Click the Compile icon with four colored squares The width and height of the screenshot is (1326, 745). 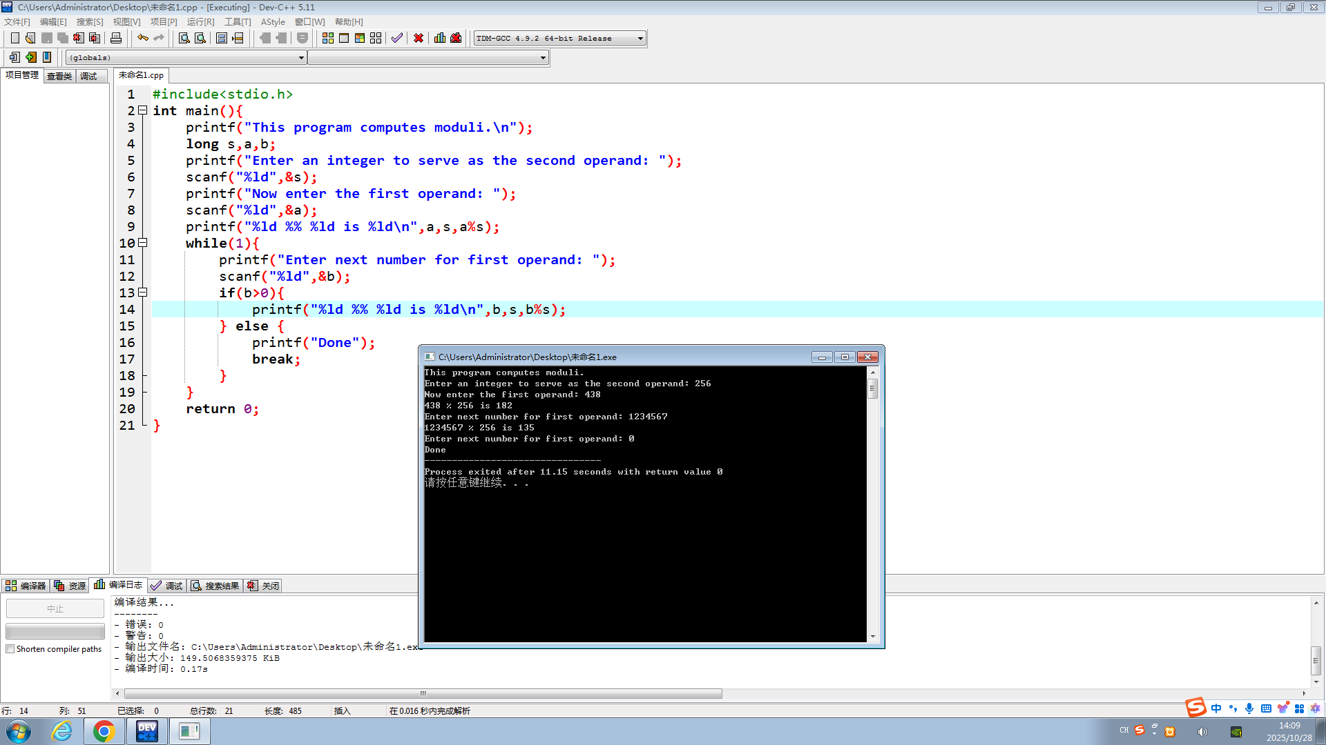coord(328,38)
